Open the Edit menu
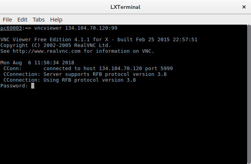 pyautogui.click(x=22, y=20)
